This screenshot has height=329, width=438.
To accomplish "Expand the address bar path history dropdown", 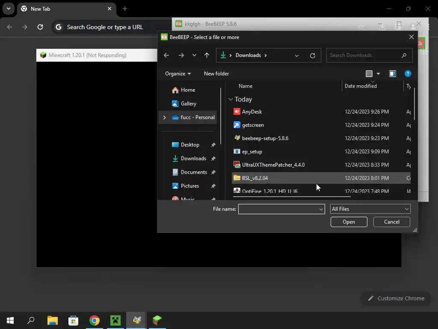I will pyautogui.click(x=297, y=55).
